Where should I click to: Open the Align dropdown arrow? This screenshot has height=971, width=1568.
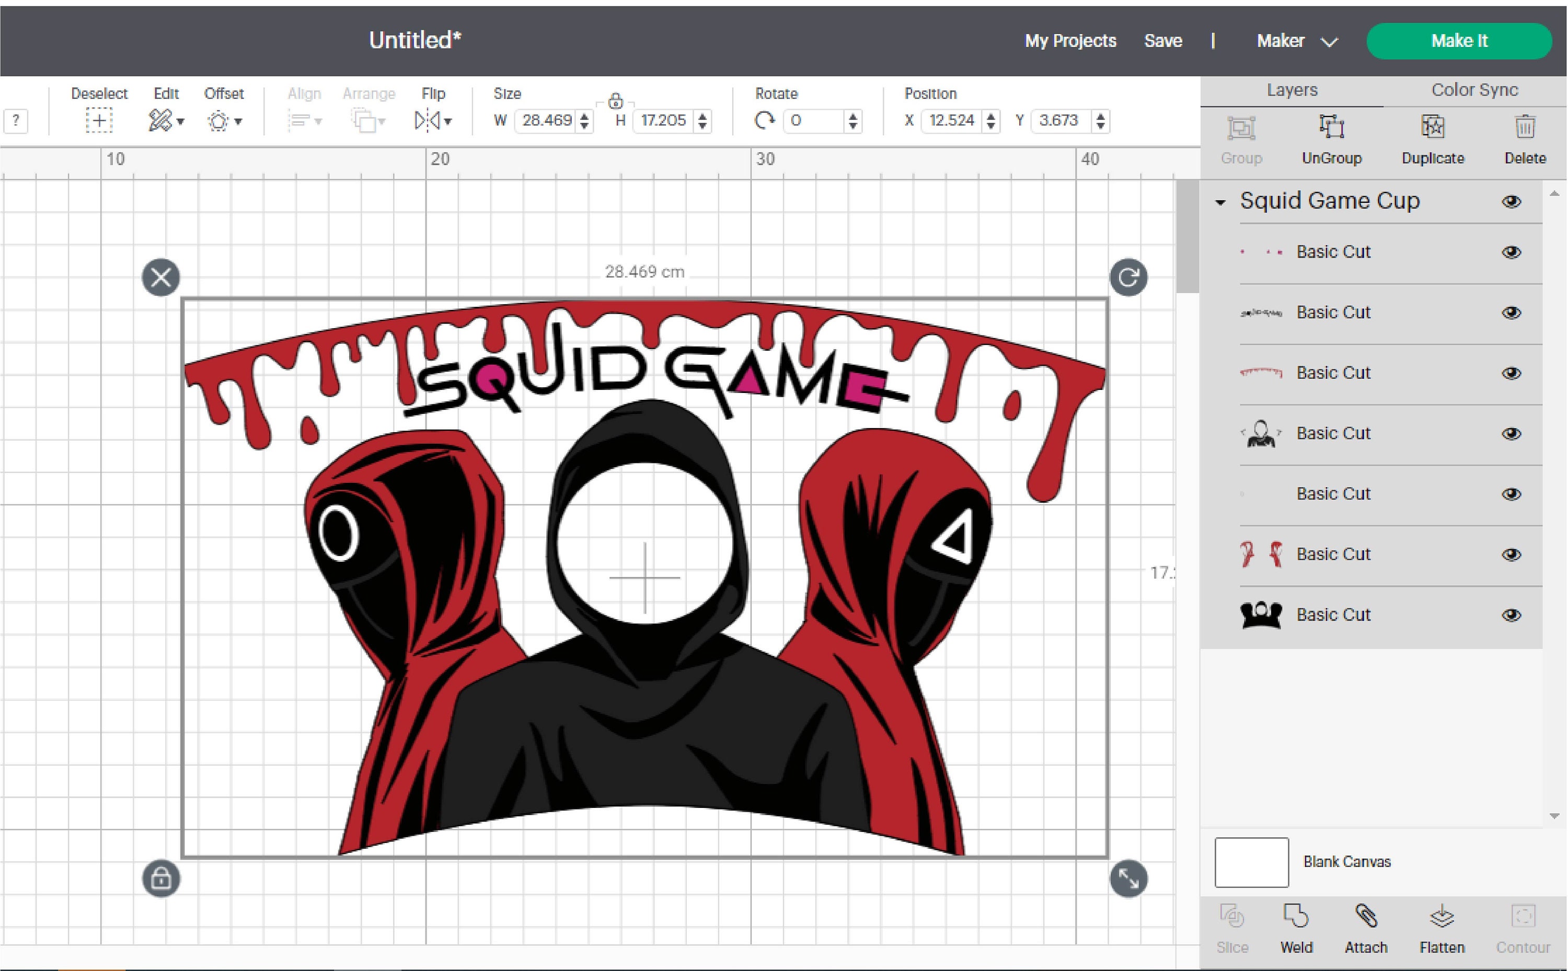tap(318, 121)
